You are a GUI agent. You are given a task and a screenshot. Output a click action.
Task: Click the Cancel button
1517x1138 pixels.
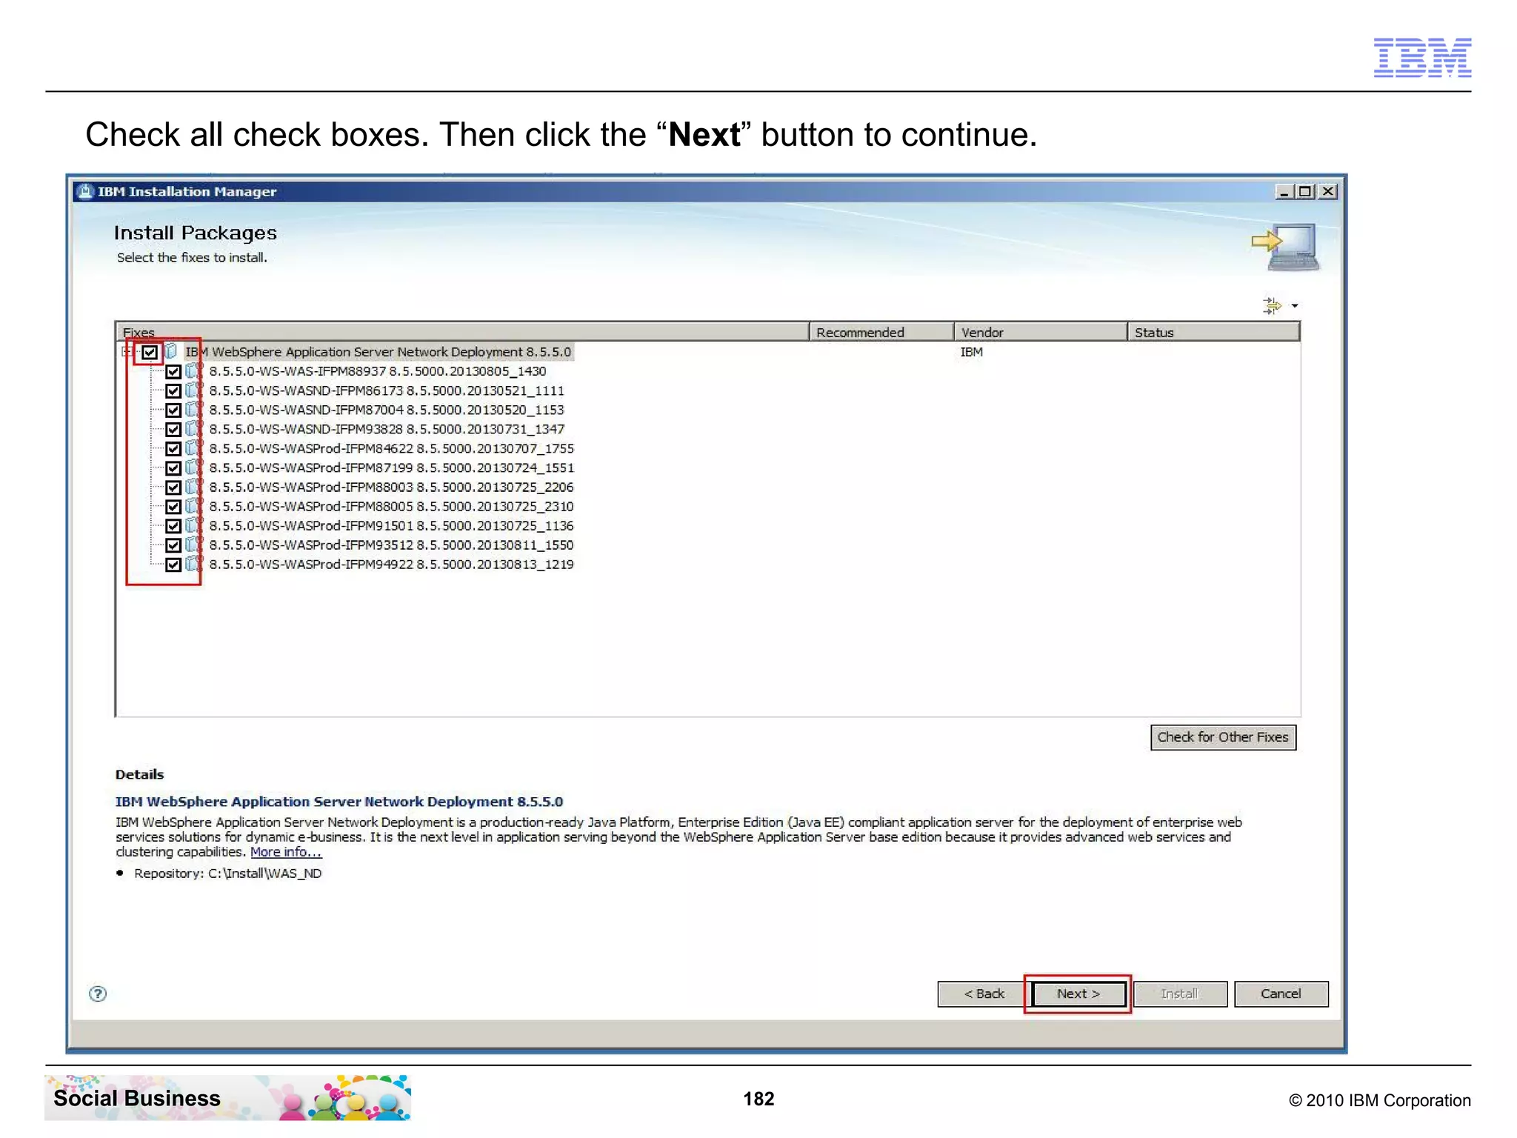[x=1281, y=994]
